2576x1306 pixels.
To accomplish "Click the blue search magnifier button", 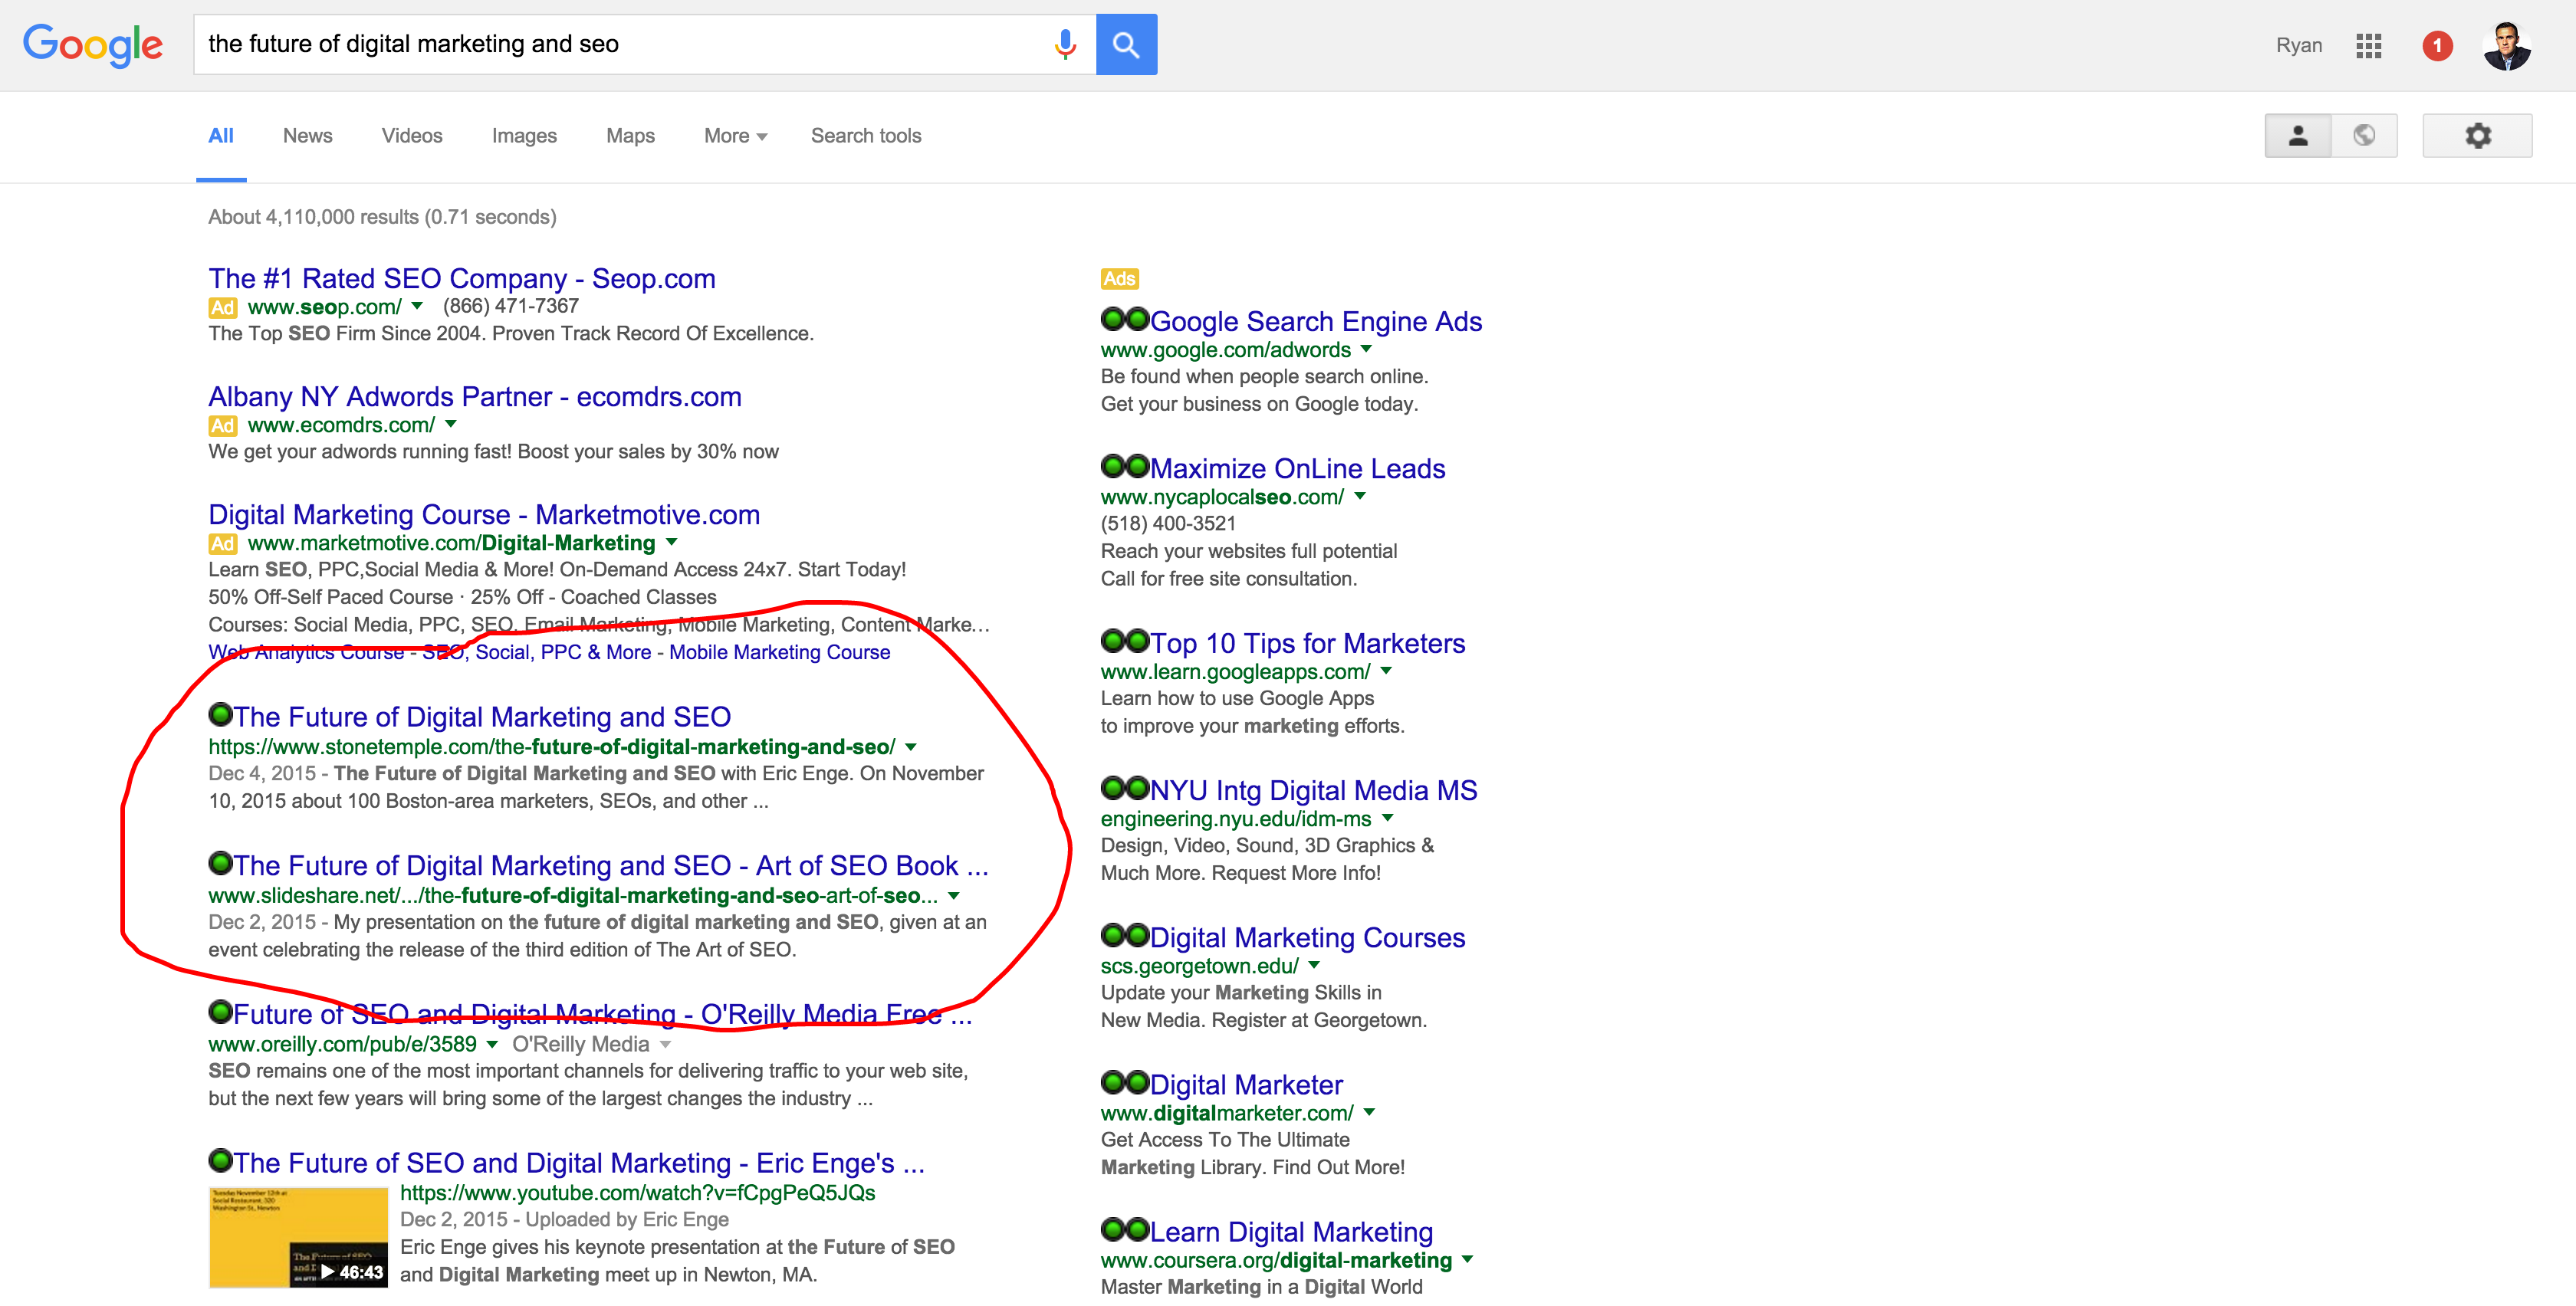I will point(1126,44).
